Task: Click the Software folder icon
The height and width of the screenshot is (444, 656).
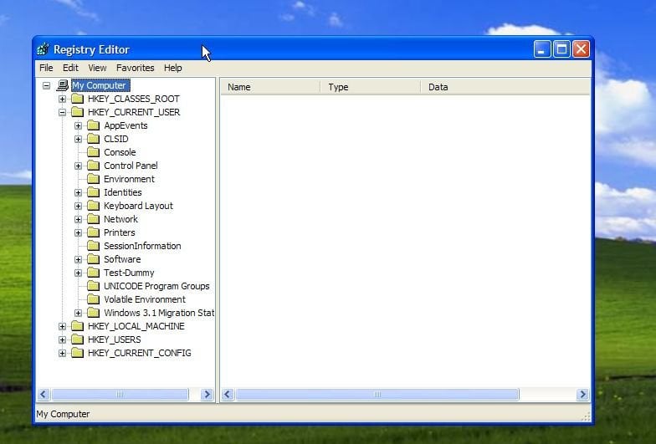Action: [x=94, y=259]
